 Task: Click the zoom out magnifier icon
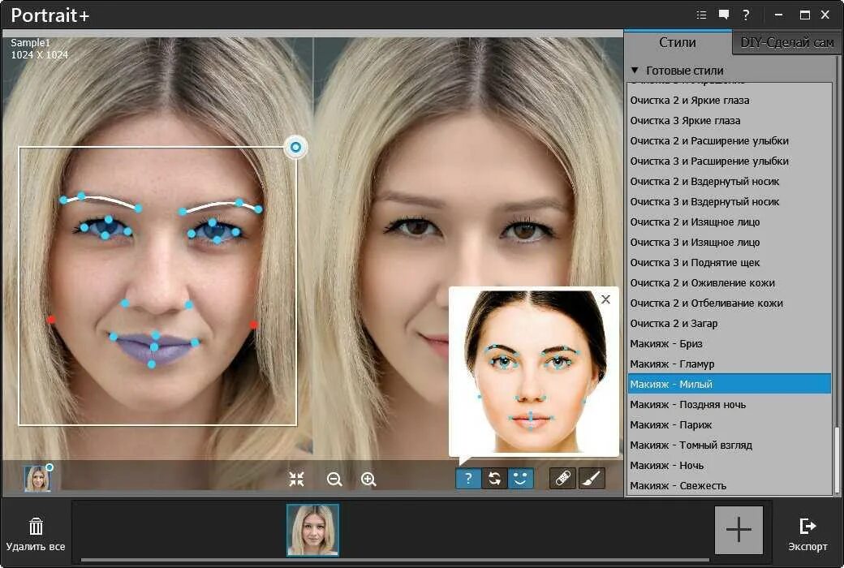334,479
